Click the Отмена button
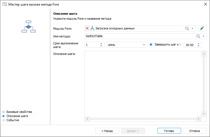Screen dimensions: 210x137 pyautogui.click(x=194, y=131)
